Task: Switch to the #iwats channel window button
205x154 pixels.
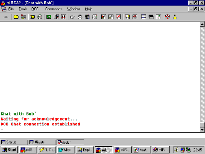Action: (x=42, y=142)
